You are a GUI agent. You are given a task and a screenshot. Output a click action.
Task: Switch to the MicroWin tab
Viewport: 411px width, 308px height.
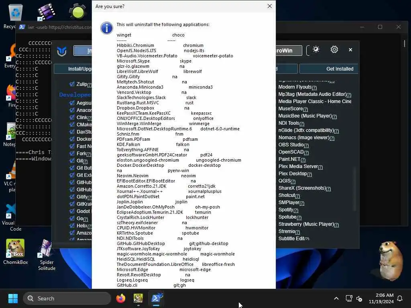click(289, 51)
